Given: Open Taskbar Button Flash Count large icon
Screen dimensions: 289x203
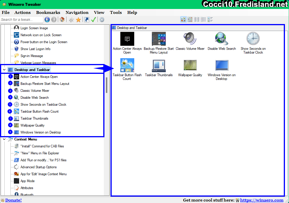Looking at the screenshot, I should coord(127,65).
